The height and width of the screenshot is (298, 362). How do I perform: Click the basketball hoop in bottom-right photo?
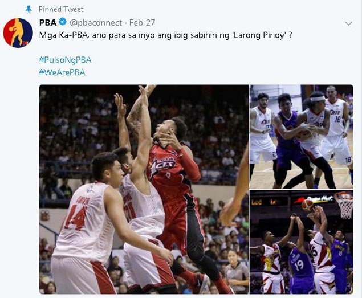click(x=344, y=205)
